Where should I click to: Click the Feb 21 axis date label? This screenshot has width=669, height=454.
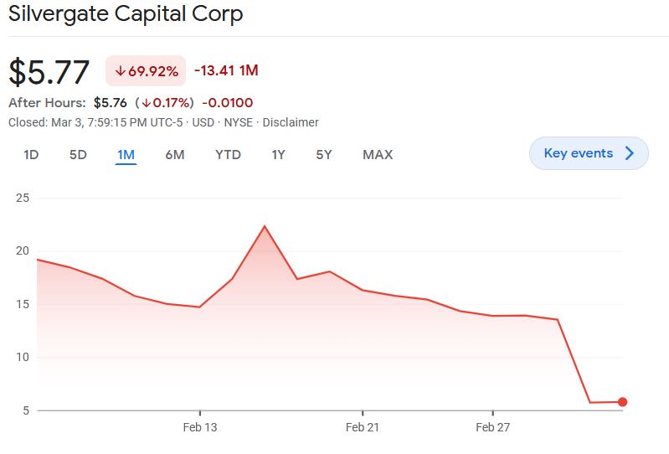tap(363, 427)
